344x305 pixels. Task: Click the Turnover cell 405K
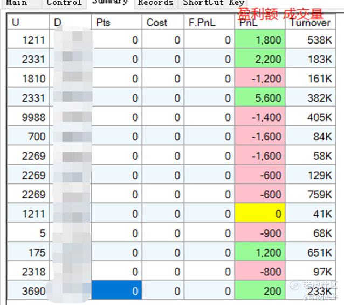pyautogui.click(x=310, y=116)
